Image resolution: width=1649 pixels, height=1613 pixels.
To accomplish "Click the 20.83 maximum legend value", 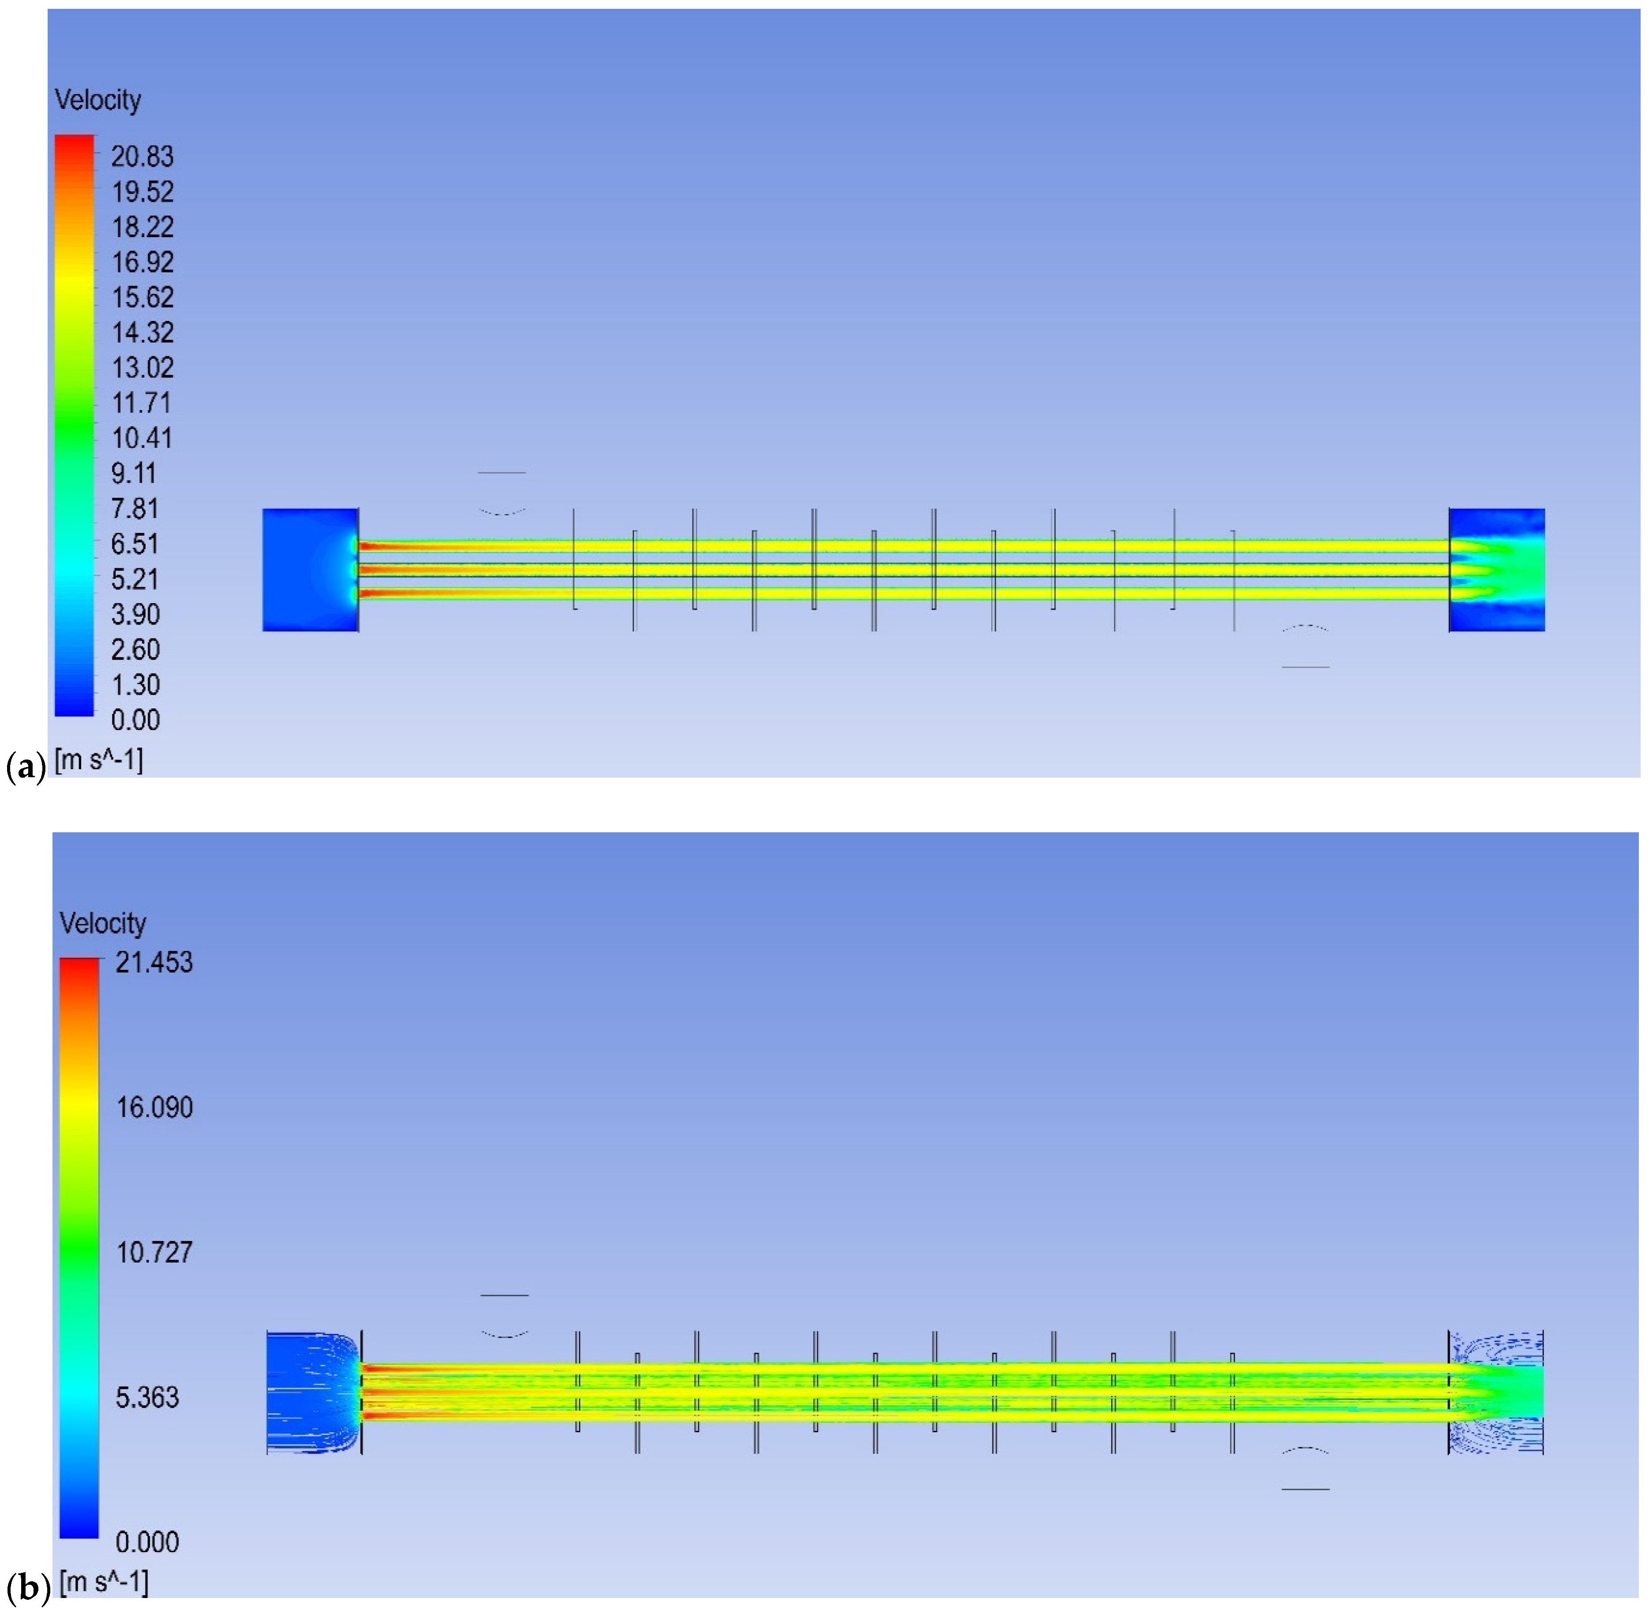I will (x=142, y=157).
